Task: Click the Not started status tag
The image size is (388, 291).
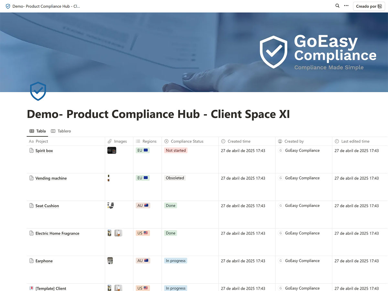Action: click(176, 150)
